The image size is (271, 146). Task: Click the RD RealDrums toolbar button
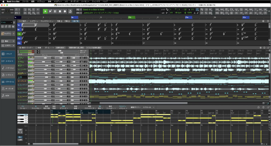(x=246, y=9)
